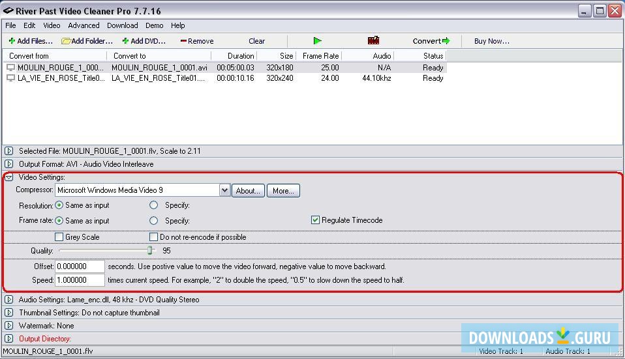The width and height of the screenshot is (625, 359).
Task: Open the Help menu
Action: tap(177, 25)
